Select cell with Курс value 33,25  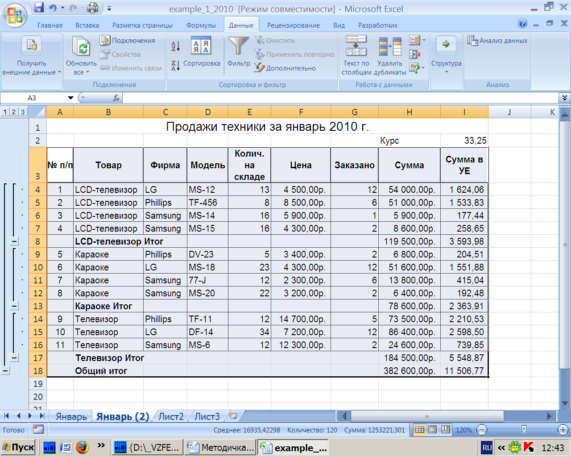(x=464, y=141)
